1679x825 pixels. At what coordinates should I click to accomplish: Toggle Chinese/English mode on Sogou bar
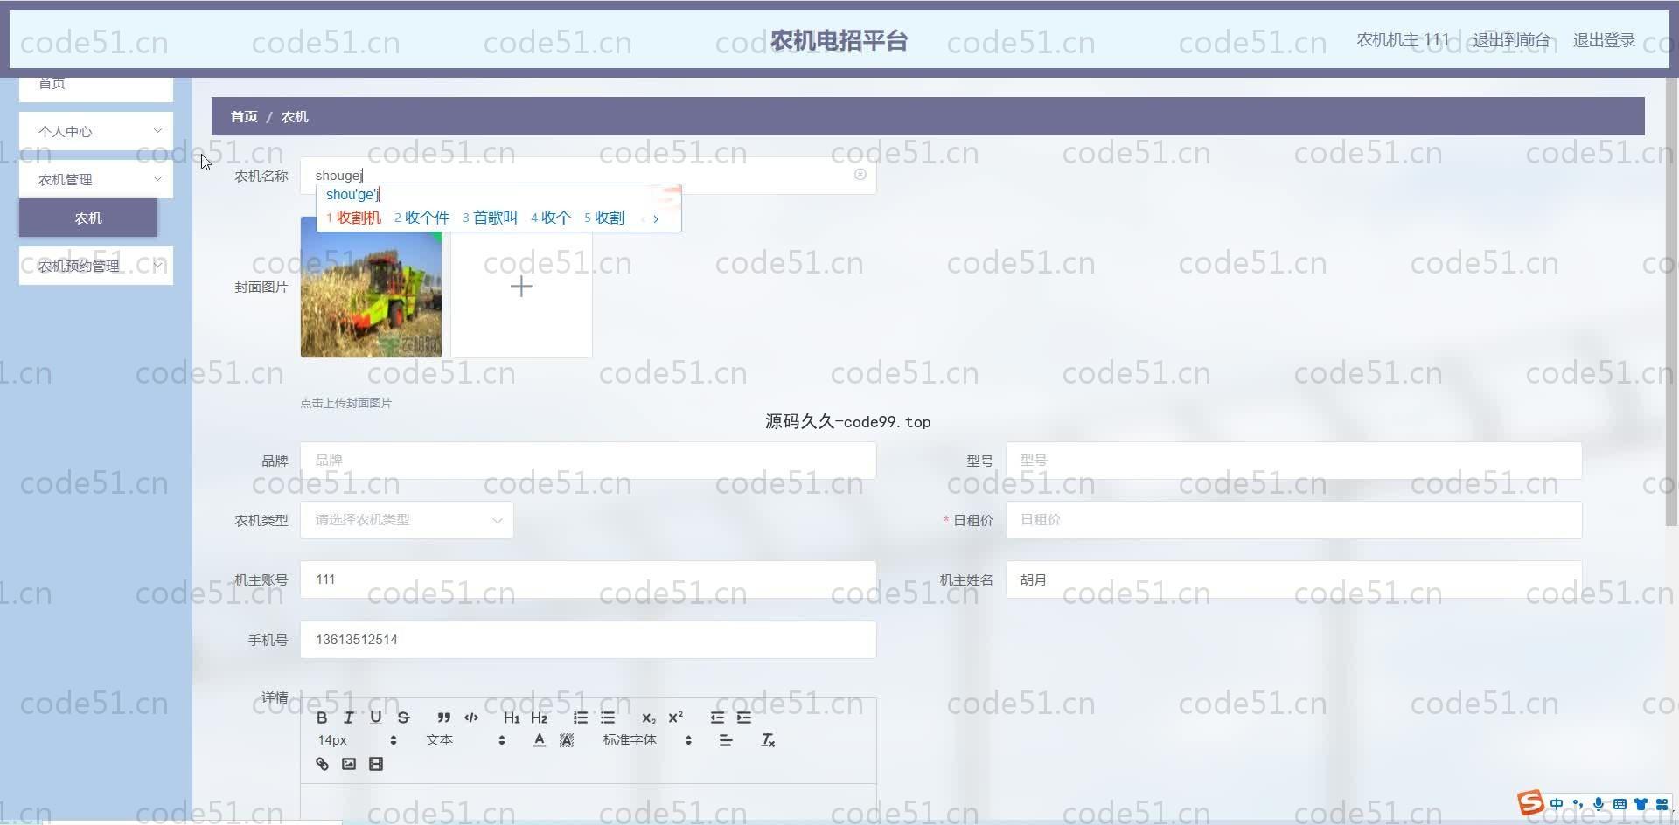[x=1557, y=804]
